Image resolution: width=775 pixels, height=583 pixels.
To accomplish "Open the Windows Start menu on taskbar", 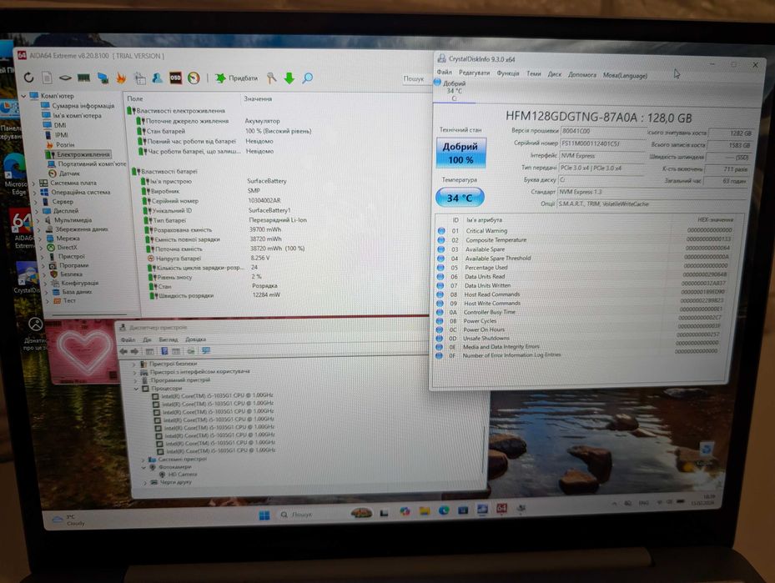I will click(264, 515).
